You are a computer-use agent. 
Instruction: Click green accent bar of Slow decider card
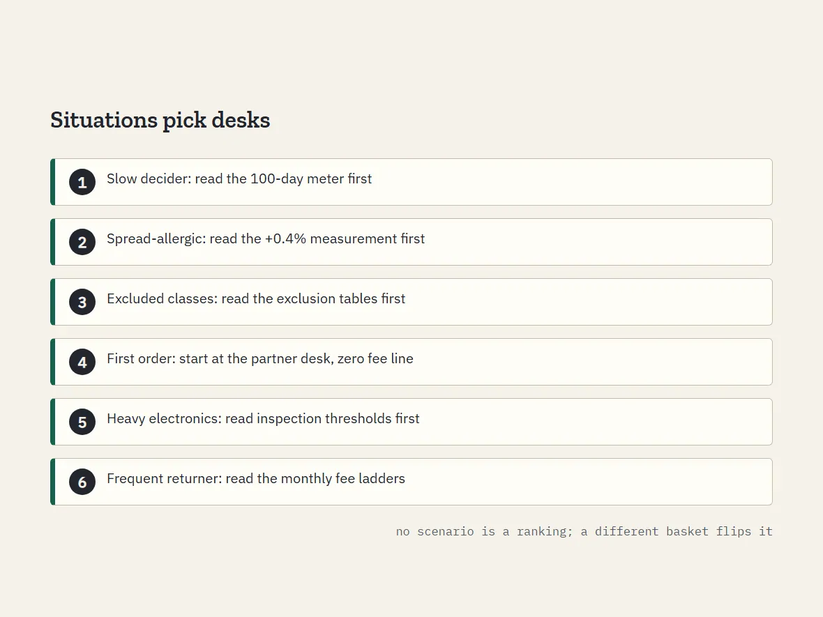point(52,182)
